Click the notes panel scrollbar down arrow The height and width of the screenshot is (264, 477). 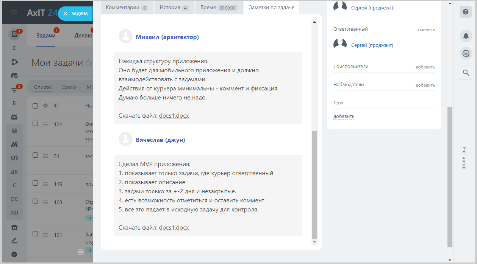click(x=314, y=242)
